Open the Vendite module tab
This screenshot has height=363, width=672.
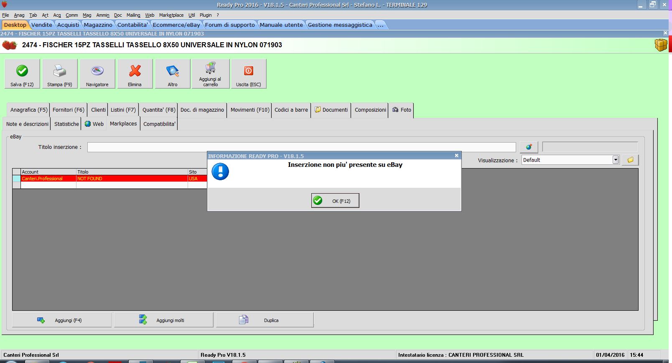[x=42, y=25]
